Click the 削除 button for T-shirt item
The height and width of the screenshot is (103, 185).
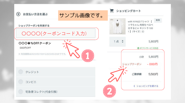[x=158, y=20]
